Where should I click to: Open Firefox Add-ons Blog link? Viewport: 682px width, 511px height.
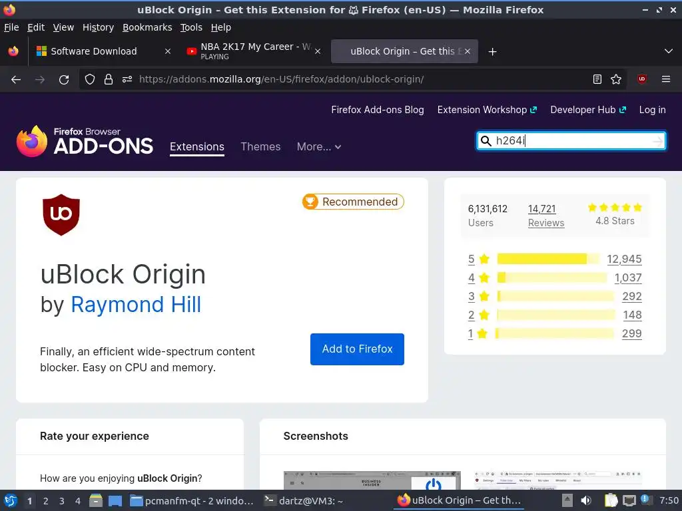(377, 110)
